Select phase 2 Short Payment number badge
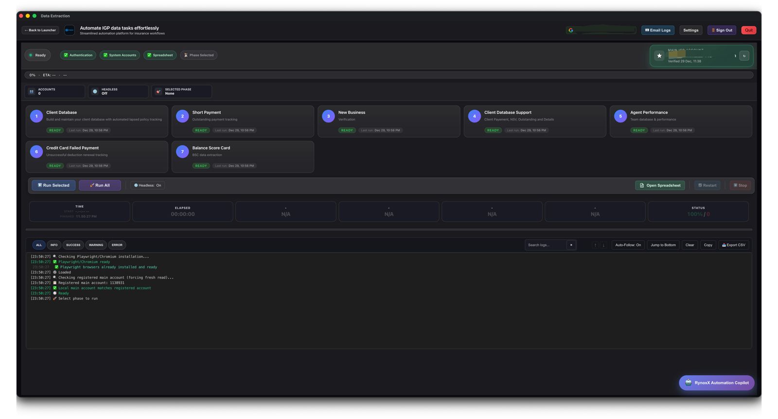This screenshot has height=419, width=778. 182,116
